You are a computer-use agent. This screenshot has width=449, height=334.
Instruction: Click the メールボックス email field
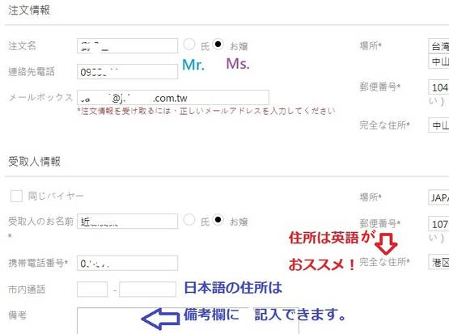173,98
